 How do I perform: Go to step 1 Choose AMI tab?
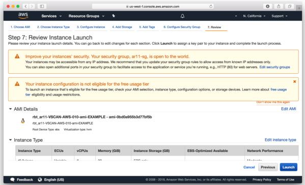click(20, 27)
